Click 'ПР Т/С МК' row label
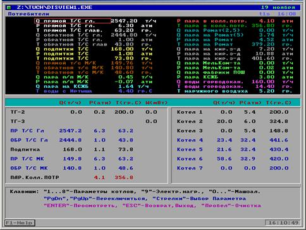306x230 pixels. click(27, 159)
